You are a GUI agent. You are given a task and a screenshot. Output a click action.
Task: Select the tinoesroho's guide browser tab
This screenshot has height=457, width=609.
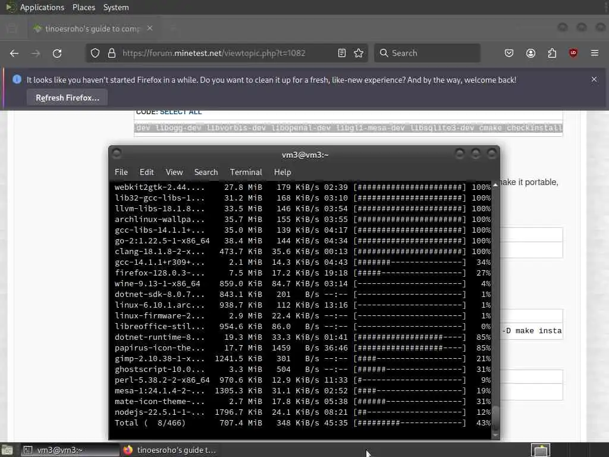pos(93,29)
